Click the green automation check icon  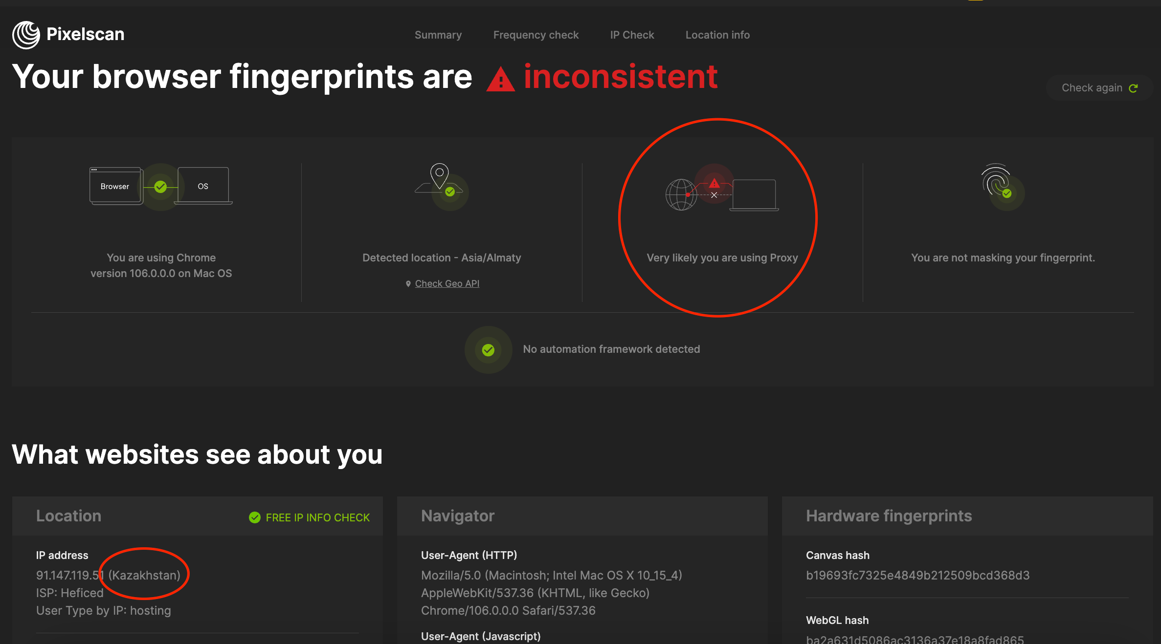point(488,350)
